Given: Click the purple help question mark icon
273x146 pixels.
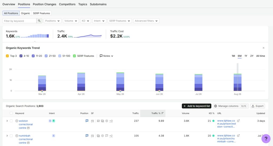Looking at the screenshot, I should pyautogui.click(x=266, y=139).
